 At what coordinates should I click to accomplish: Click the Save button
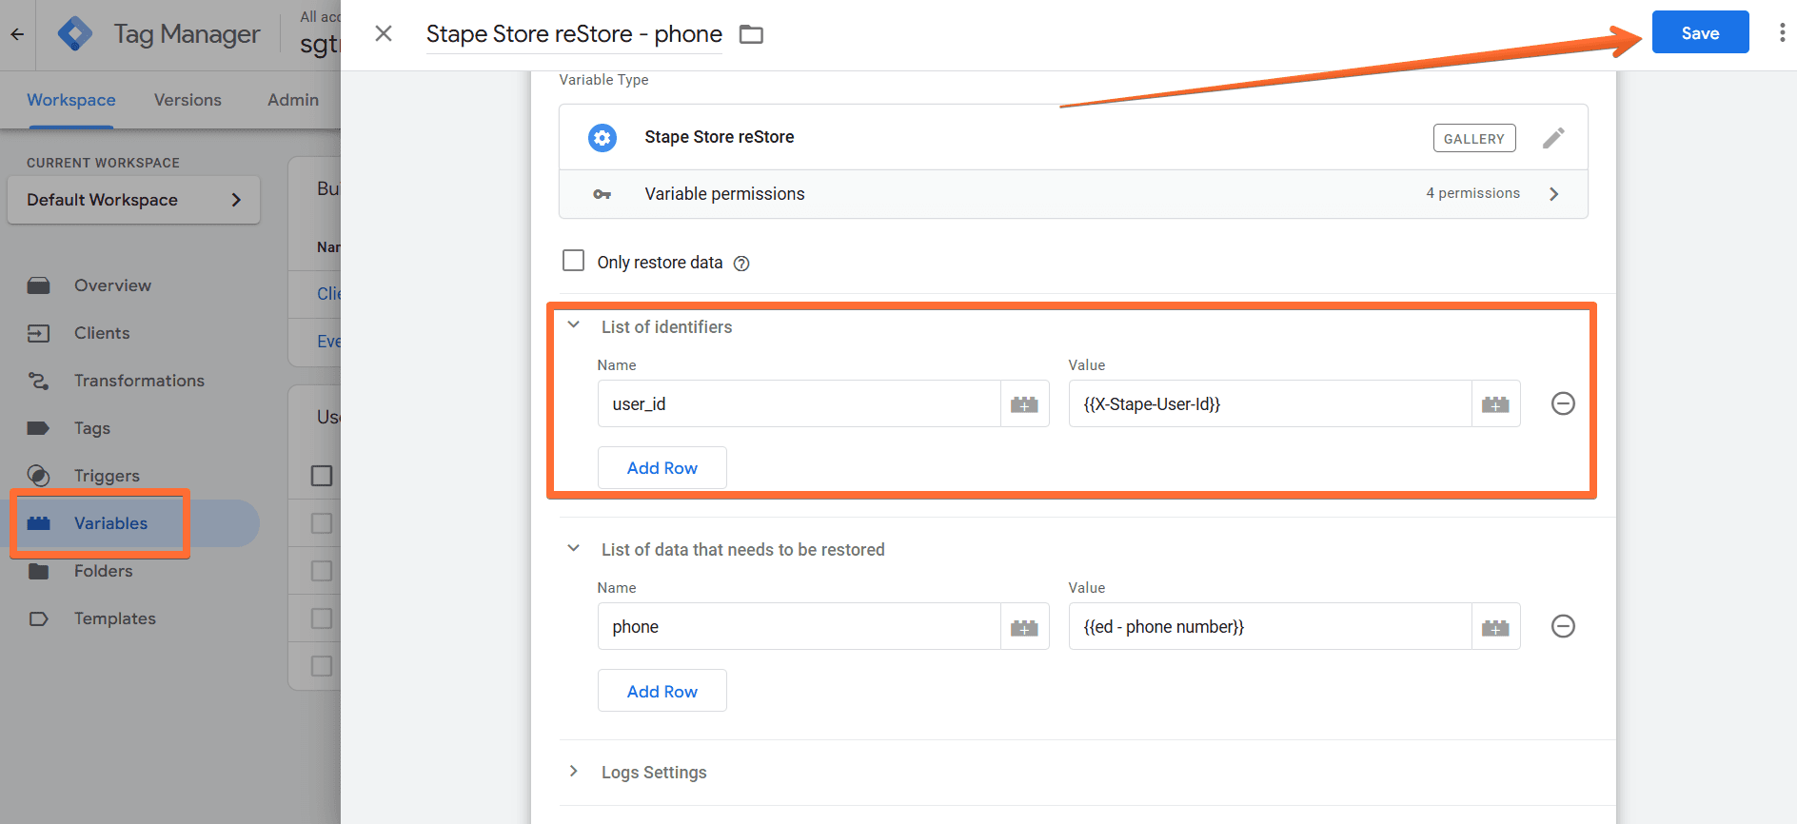[1700, 32]
